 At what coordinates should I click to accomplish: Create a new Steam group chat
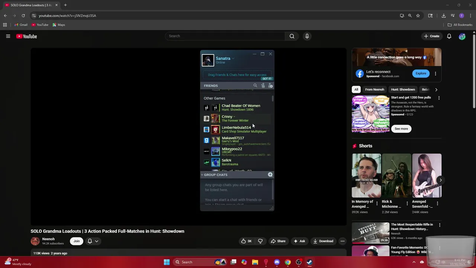click(x=270, y=175)
